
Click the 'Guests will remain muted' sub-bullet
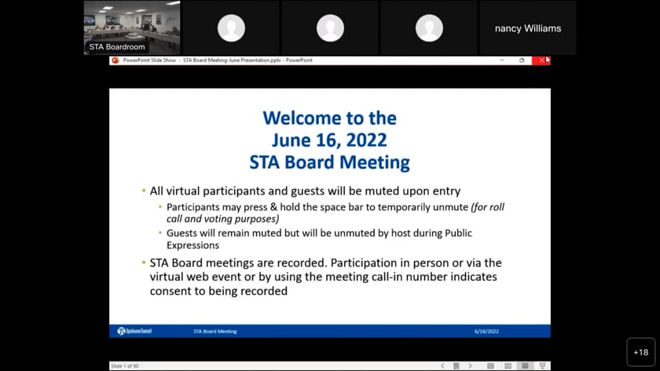click(x=319, y=238)
